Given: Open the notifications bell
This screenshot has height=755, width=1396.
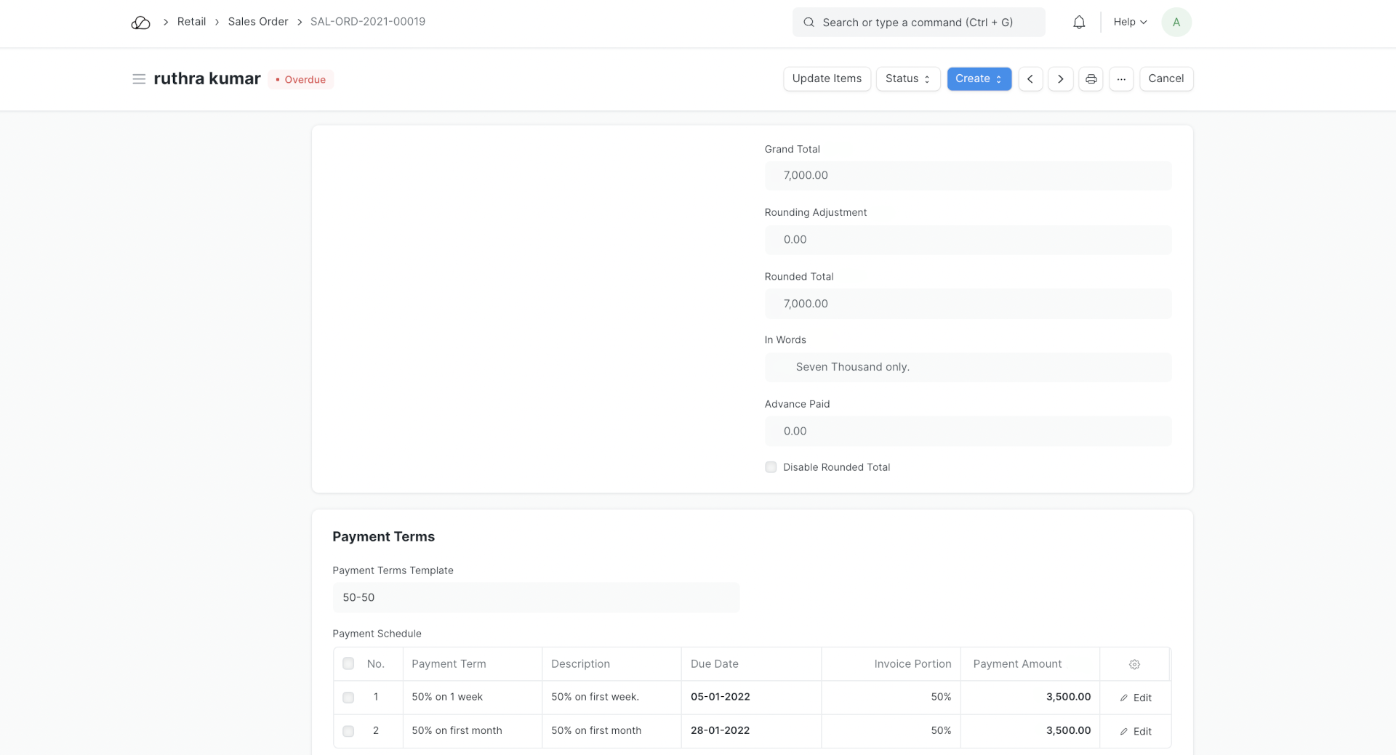Looking at the screenshot, I should [1079, 23].
